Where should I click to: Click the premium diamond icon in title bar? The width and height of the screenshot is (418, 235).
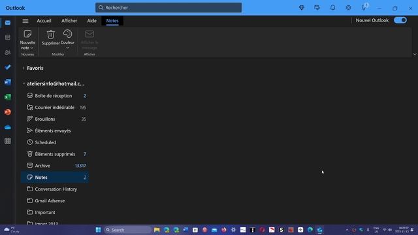click(302, 8)
